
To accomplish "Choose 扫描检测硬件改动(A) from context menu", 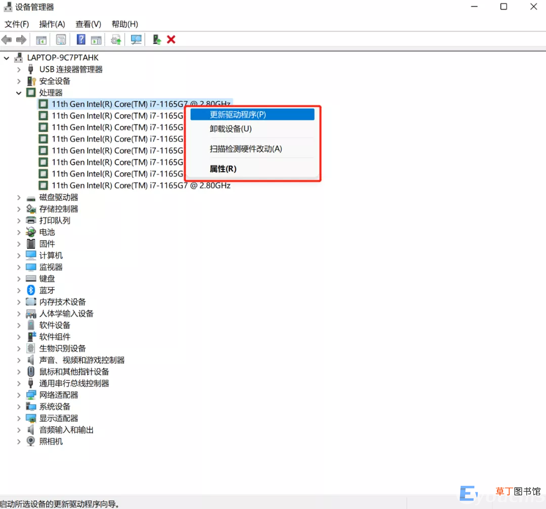I will pyautogui.click(x=252, y=149).
